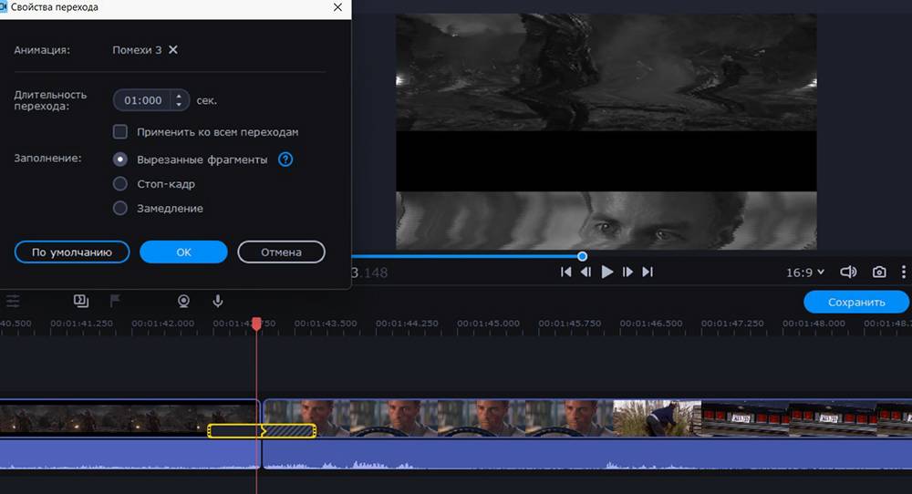Open the player's three-dot more menu
912x494 pixels.
coord(903,272)
